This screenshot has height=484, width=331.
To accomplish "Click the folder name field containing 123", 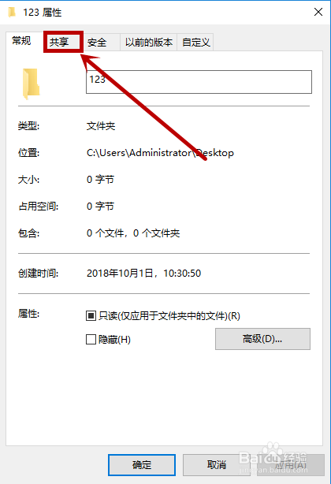I will (199, 82).
